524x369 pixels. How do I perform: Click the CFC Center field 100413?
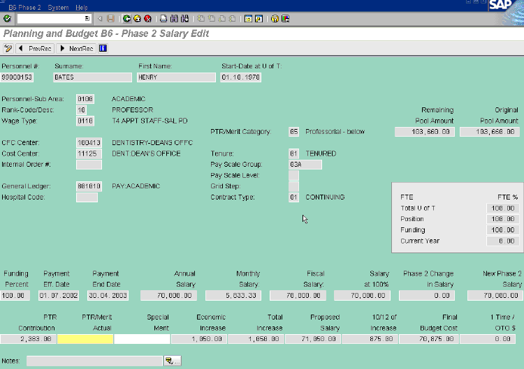pos(89,143)
